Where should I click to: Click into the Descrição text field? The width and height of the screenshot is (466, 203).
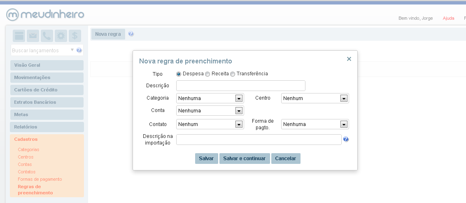240,86
